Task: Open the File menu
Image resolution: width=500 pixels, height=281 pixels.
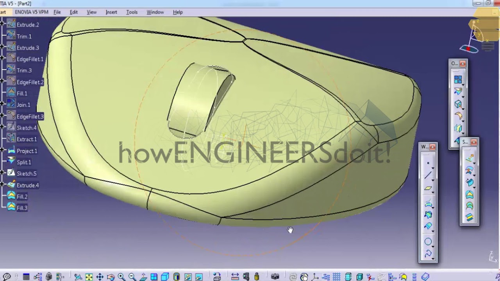Action: (x=57, y=12)
